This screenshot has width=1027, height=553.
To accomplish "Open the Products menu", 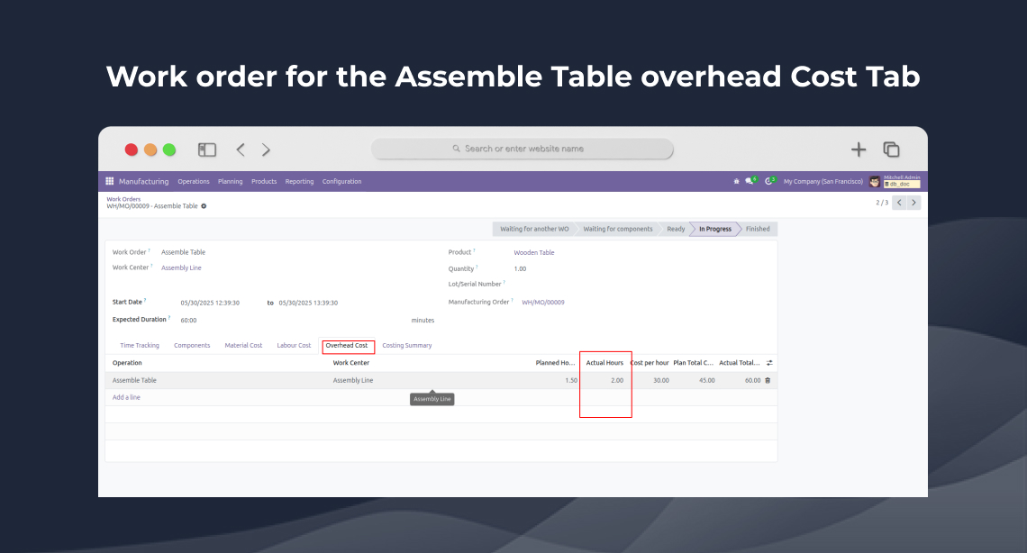I will point(264,181).
